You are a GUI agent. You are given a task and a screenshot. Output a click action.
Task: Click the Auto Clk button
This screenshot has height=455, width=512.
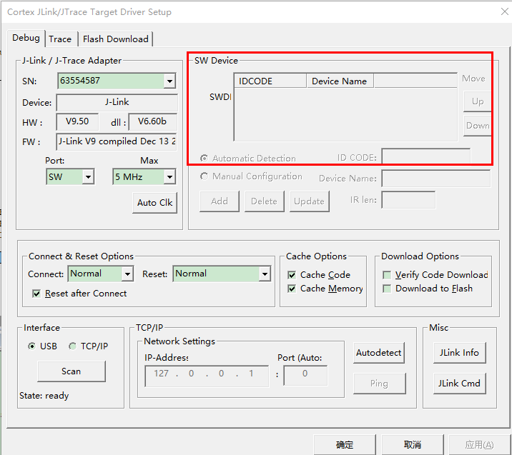point(155,203)
